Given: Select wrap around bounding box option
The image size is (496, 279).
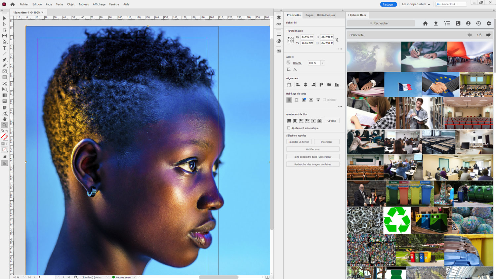Looking at the screenshot, I should (297, 100).
